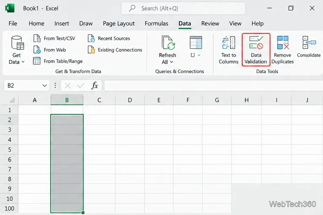This screenshot has height=215, width=323.
Task: Import data From Web
Action: coord(50,50)
